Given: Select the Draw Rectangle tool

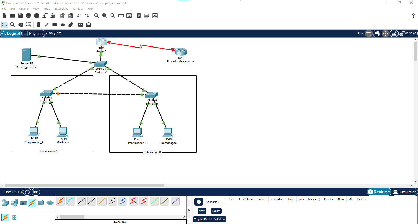Looking at the screenshot, I should pyautogui.click(x=55, y=25).
